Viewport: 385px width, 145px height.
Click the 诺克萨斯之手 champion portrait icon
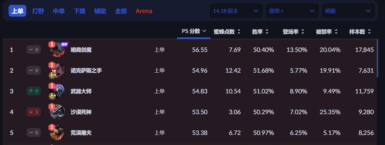[58, 70]
